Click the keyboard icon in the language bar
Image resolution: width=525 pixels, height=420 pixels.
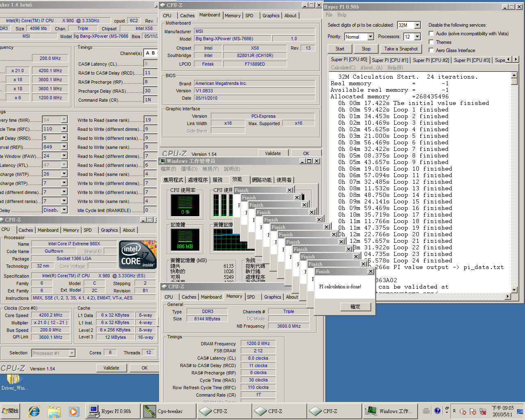click(426, 411)
